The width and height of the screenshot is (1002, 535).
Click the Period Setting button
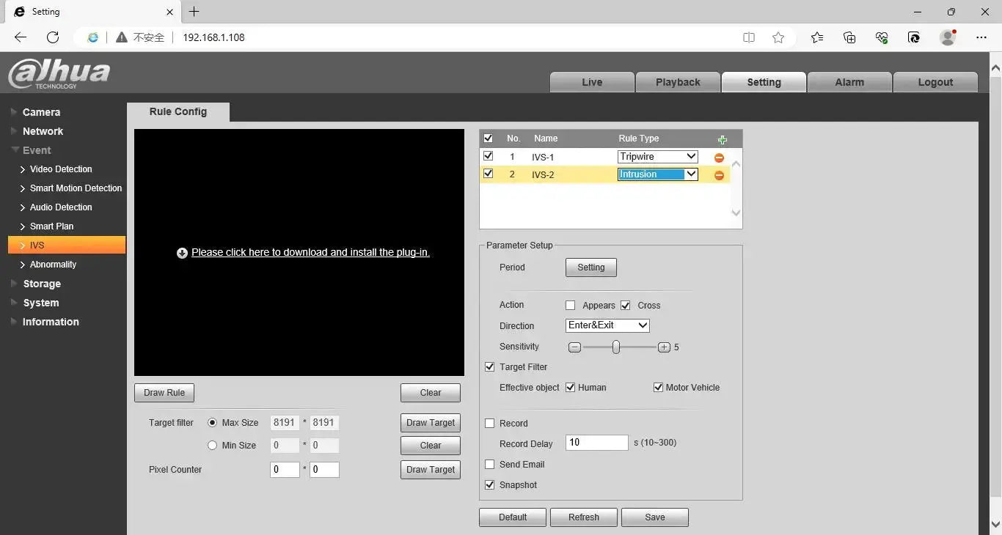tap(591, 267)
